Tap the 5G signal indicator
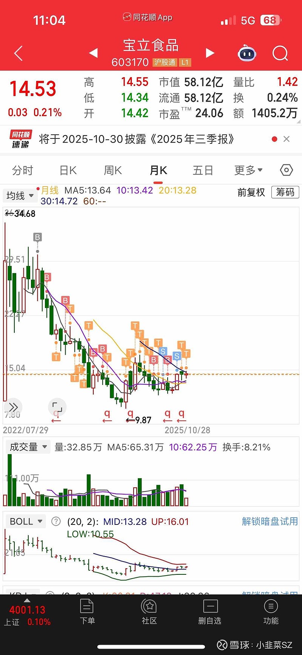 coord(248,20)
